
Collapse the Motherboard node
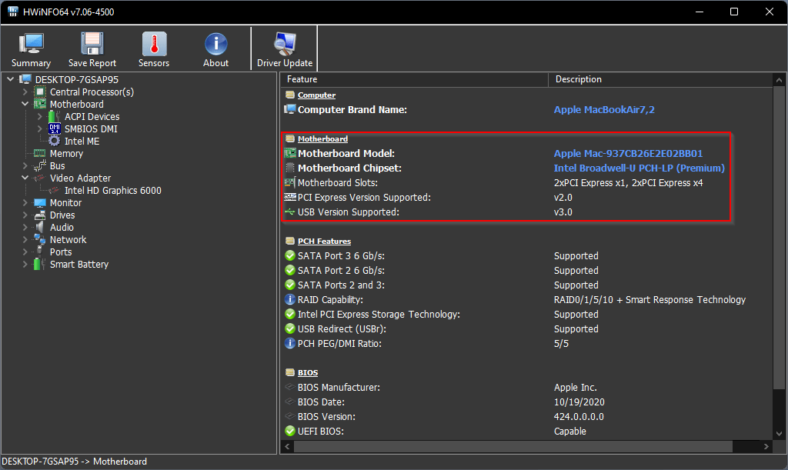pyautogui.click(x=24, y=104)
